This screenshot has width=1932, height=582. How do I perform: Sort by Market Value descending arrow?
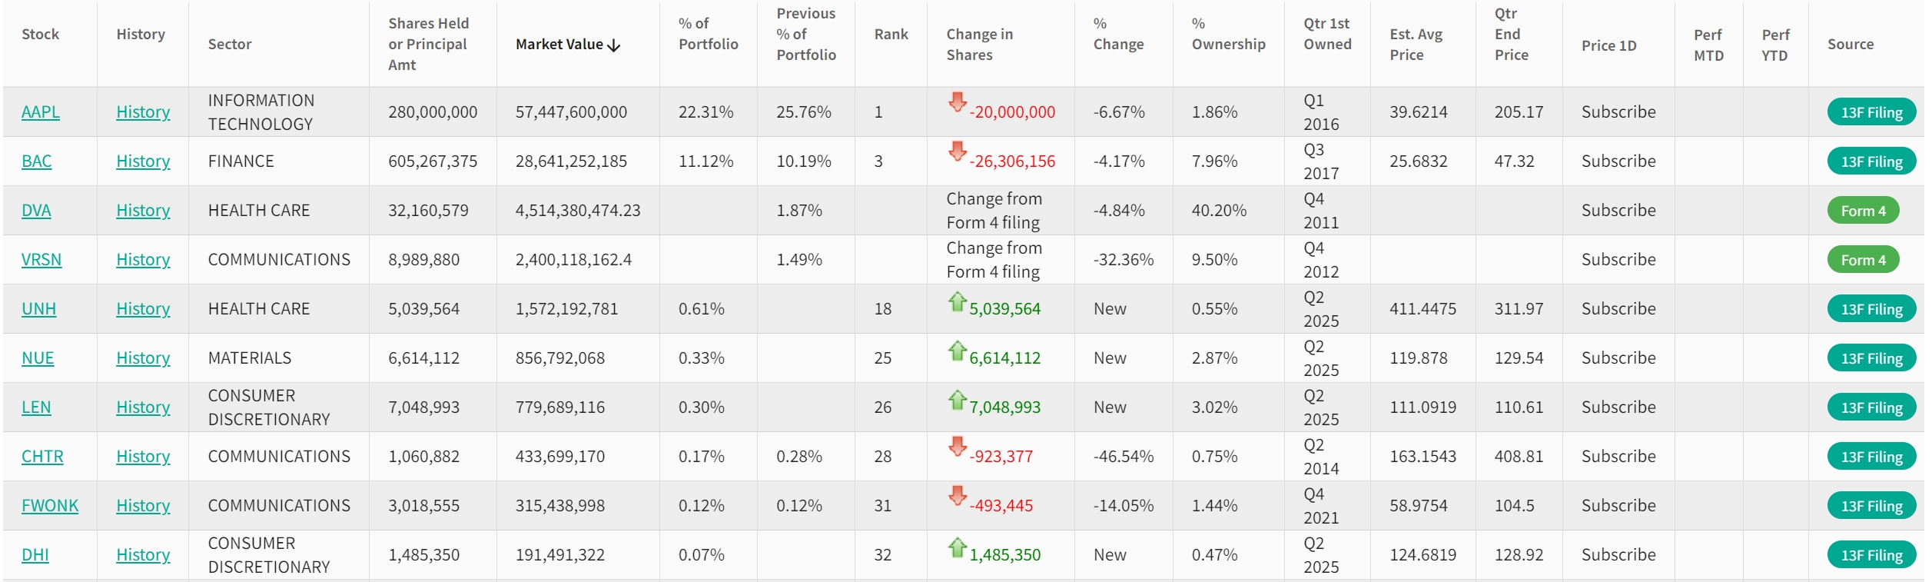click(613, 45)
